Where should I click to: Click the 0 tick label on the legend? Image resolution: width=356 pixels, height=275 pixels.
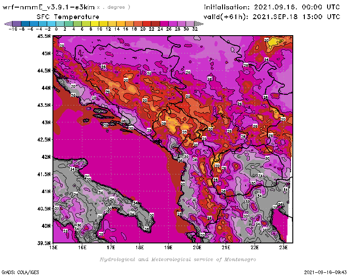tap(56, 29)
